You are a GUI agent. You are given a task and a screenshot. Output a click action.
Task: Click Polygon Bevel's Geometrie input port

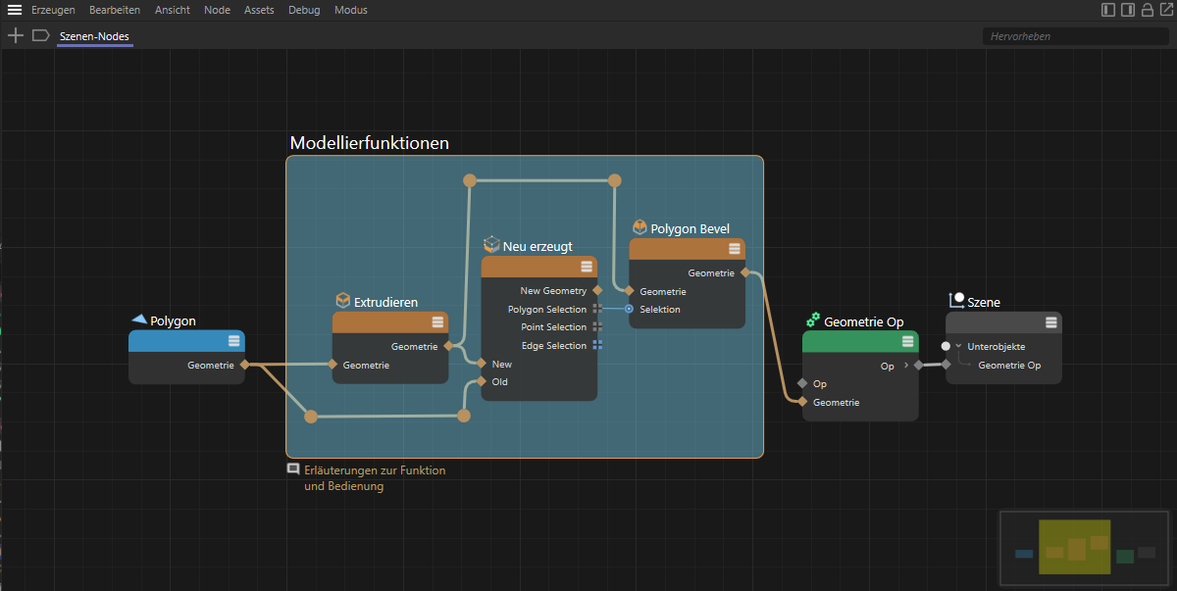point(629,291)
